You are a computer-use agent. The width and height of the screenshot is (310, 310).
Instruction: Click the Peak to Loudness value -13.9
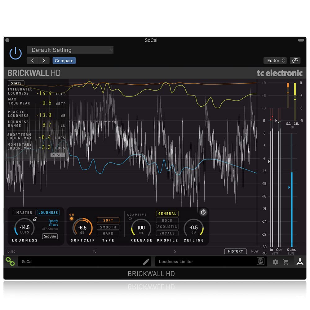pyautogui.click(x=44, y=115)
